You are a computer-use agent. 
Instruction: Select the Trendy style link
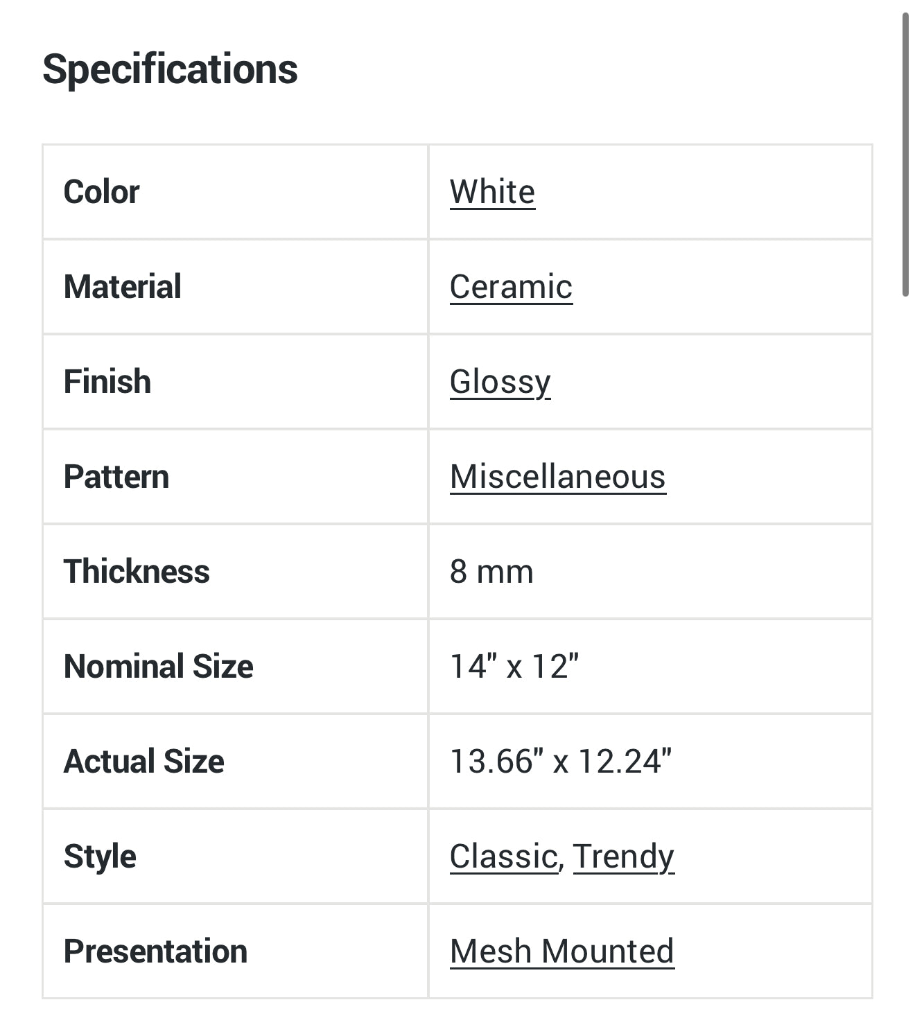(623, 857)
